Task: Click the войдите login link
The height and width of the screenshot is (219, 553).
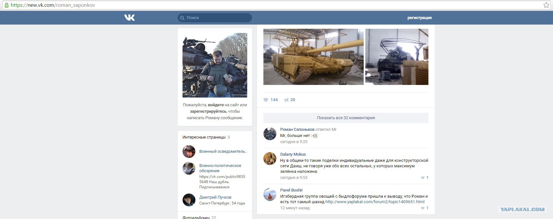Action: [x=216, y=105]
